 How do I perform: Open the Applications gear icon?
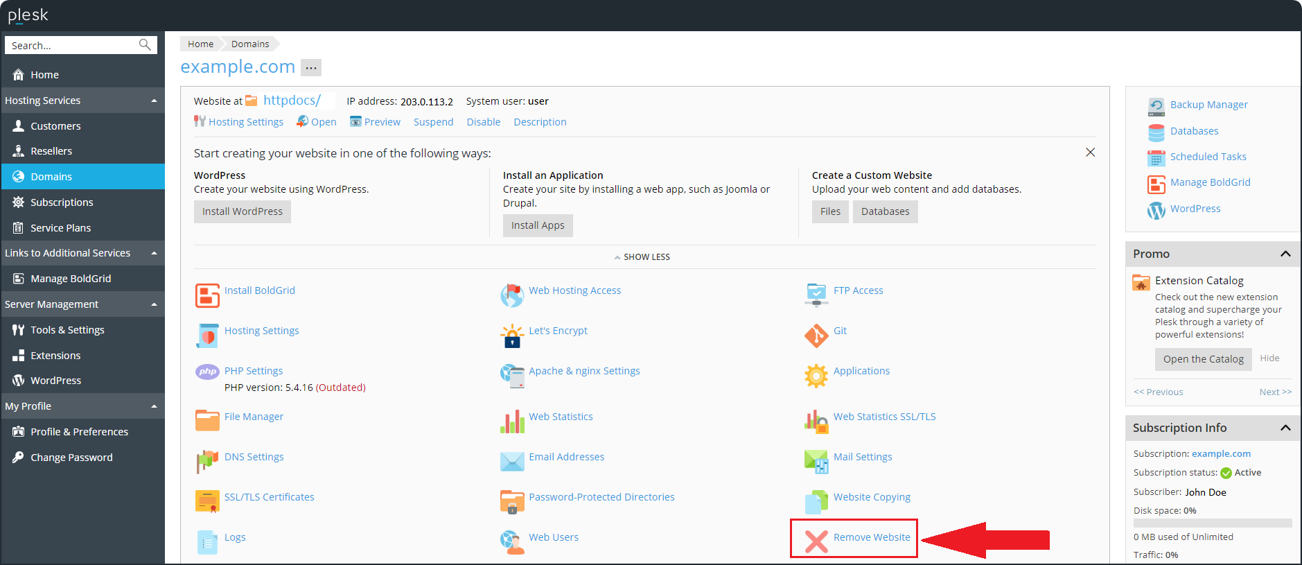pos(816,376)
